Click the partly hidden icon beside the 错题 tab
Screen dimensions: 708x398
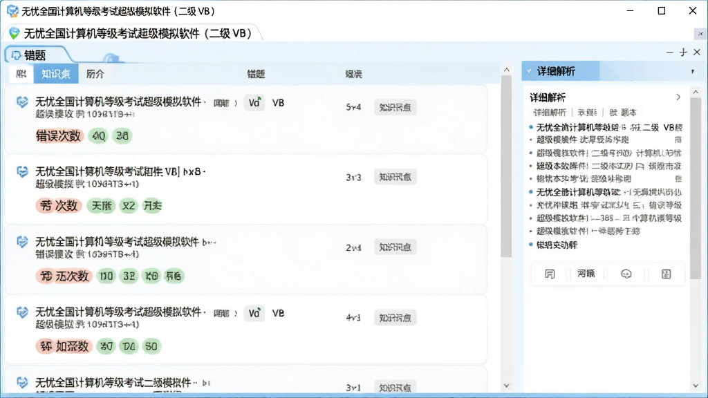[x=111, y=58]
